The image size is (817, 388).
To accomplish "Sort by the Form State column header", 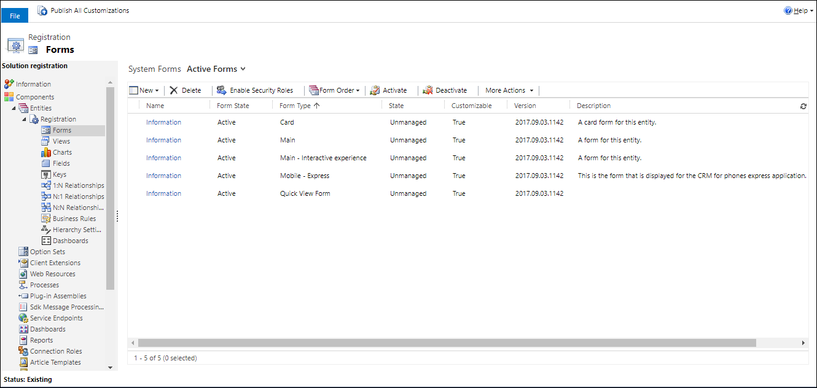I will click(x=233, y=106).
